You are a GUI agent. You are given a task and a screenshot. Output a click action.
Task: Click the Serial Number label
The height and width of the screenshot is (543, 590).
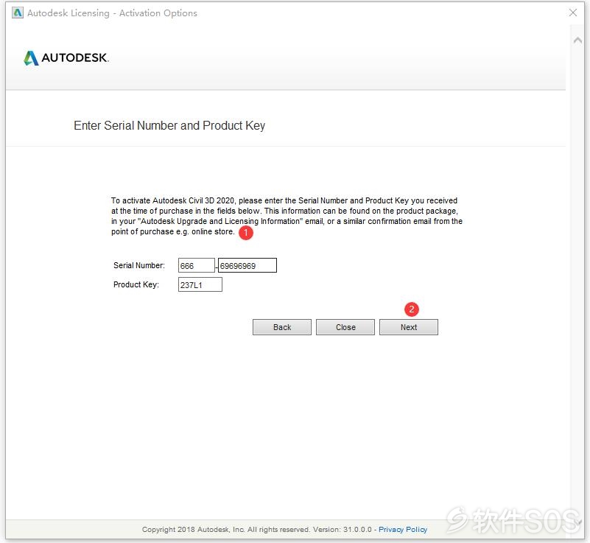point(139,265)
